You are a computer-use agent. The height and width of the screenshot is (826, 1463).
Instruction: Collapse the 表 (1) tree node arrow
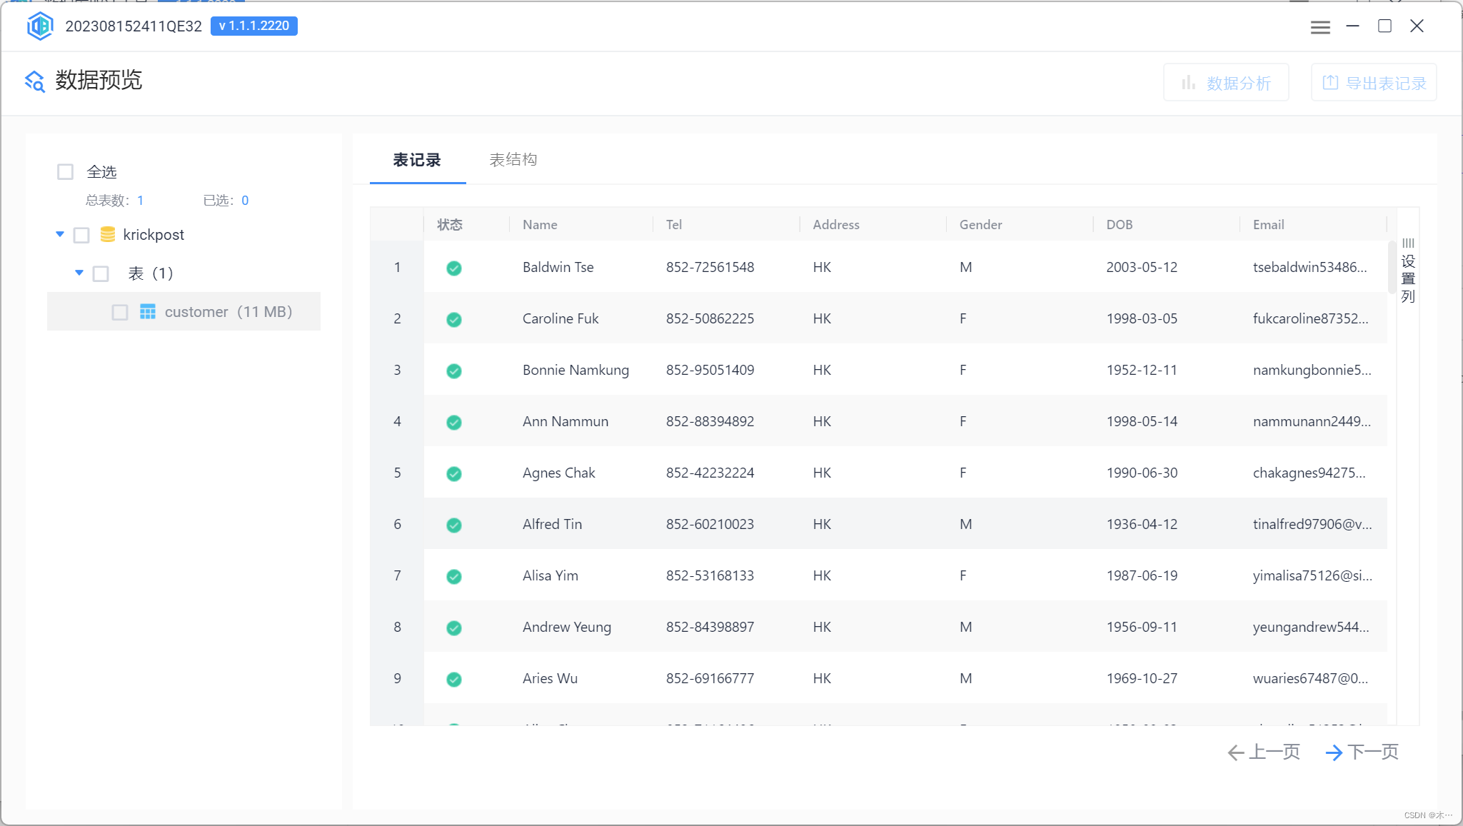pos(79,273)
